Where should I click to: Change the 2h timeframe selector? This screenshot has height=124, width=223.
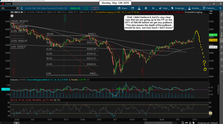[x=153, y=8]
